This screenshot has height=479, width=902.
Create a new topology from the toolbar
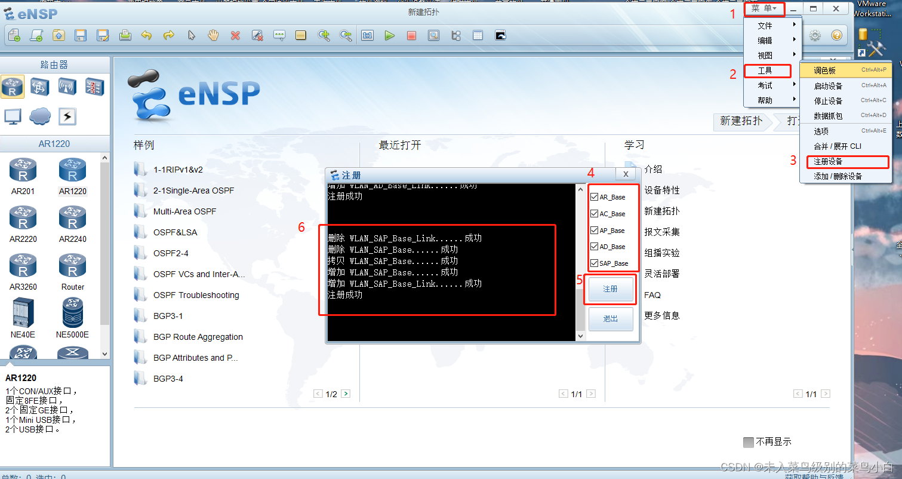14,35
